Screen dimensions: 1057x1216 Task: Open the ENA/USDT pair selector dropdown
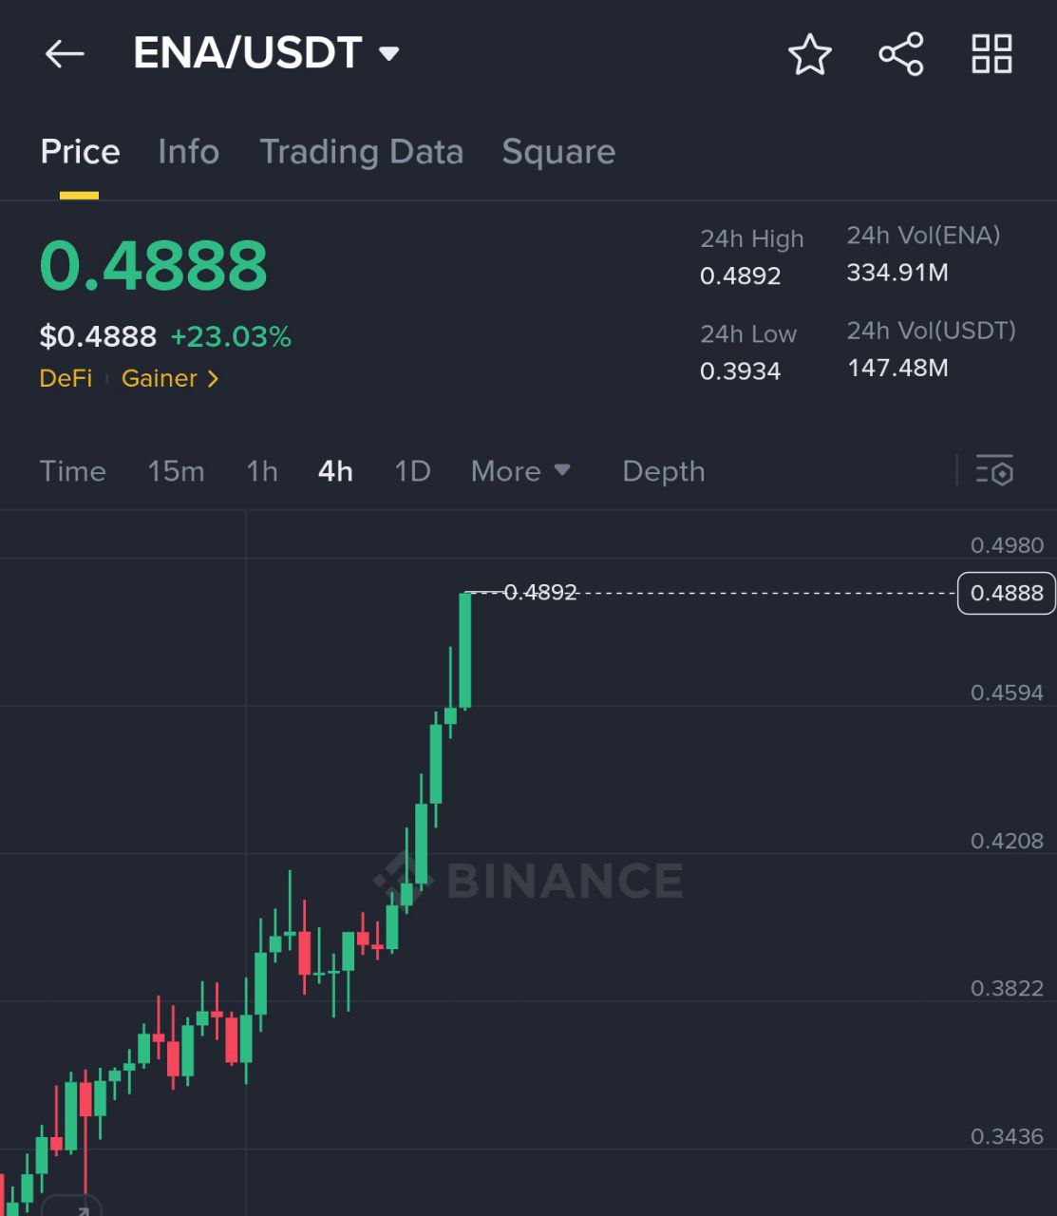click(x=266, y=53)
